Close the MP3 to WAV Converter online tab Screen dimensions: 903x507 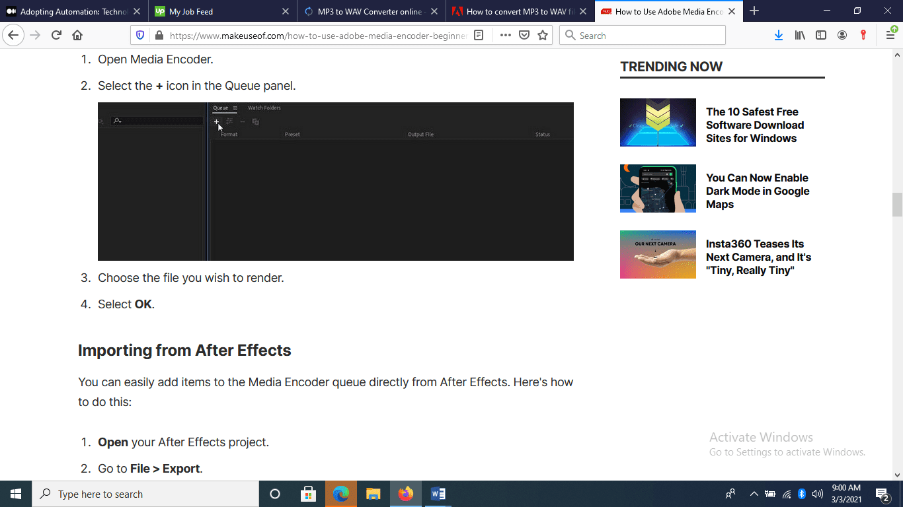pyautogui.click(x=434, y=11)
